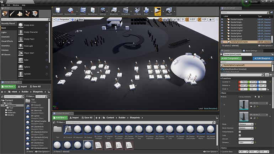Viewport: 274px width, 154px height.
Task: Click the Launch toolbar icon
Action: pyautogui.click(x=169, y=11)
